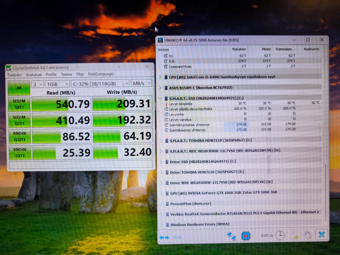Open the test count dropdown showing 3
Screen dimensions: 340x255
click(x=38, y=84)
